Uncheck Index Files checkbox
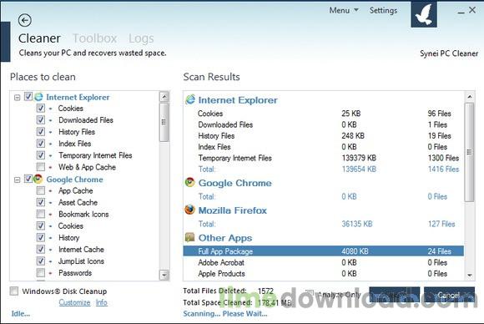Viewport: 484px width, 324px height. pos(41,144)
